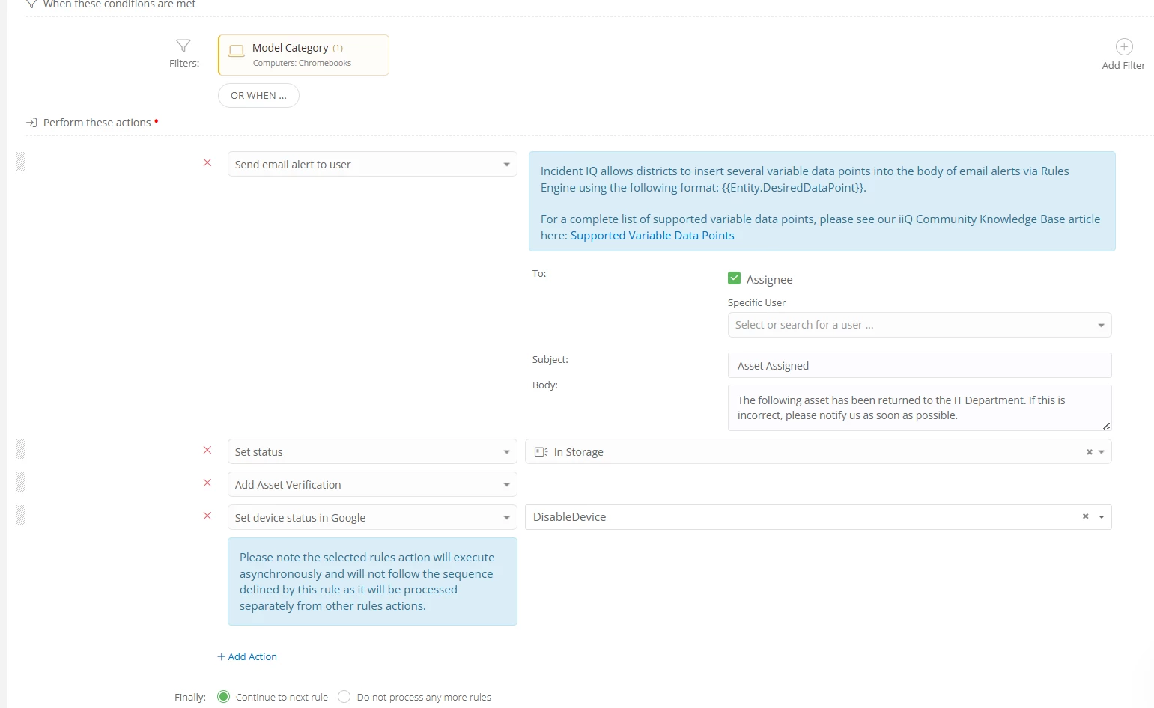Expand the In Storage status dropdown arrow
Image resolution: width=1154 pixels, height=708 pixels.
tap(1102, 452)
